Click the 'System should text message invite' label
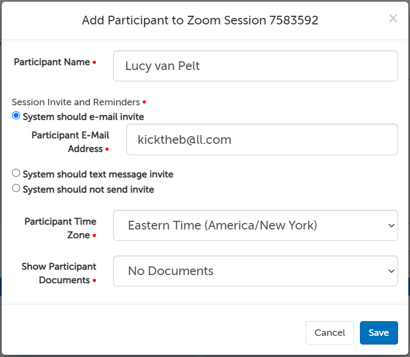Viewport: 410px width, 357px height. point(98,174)
